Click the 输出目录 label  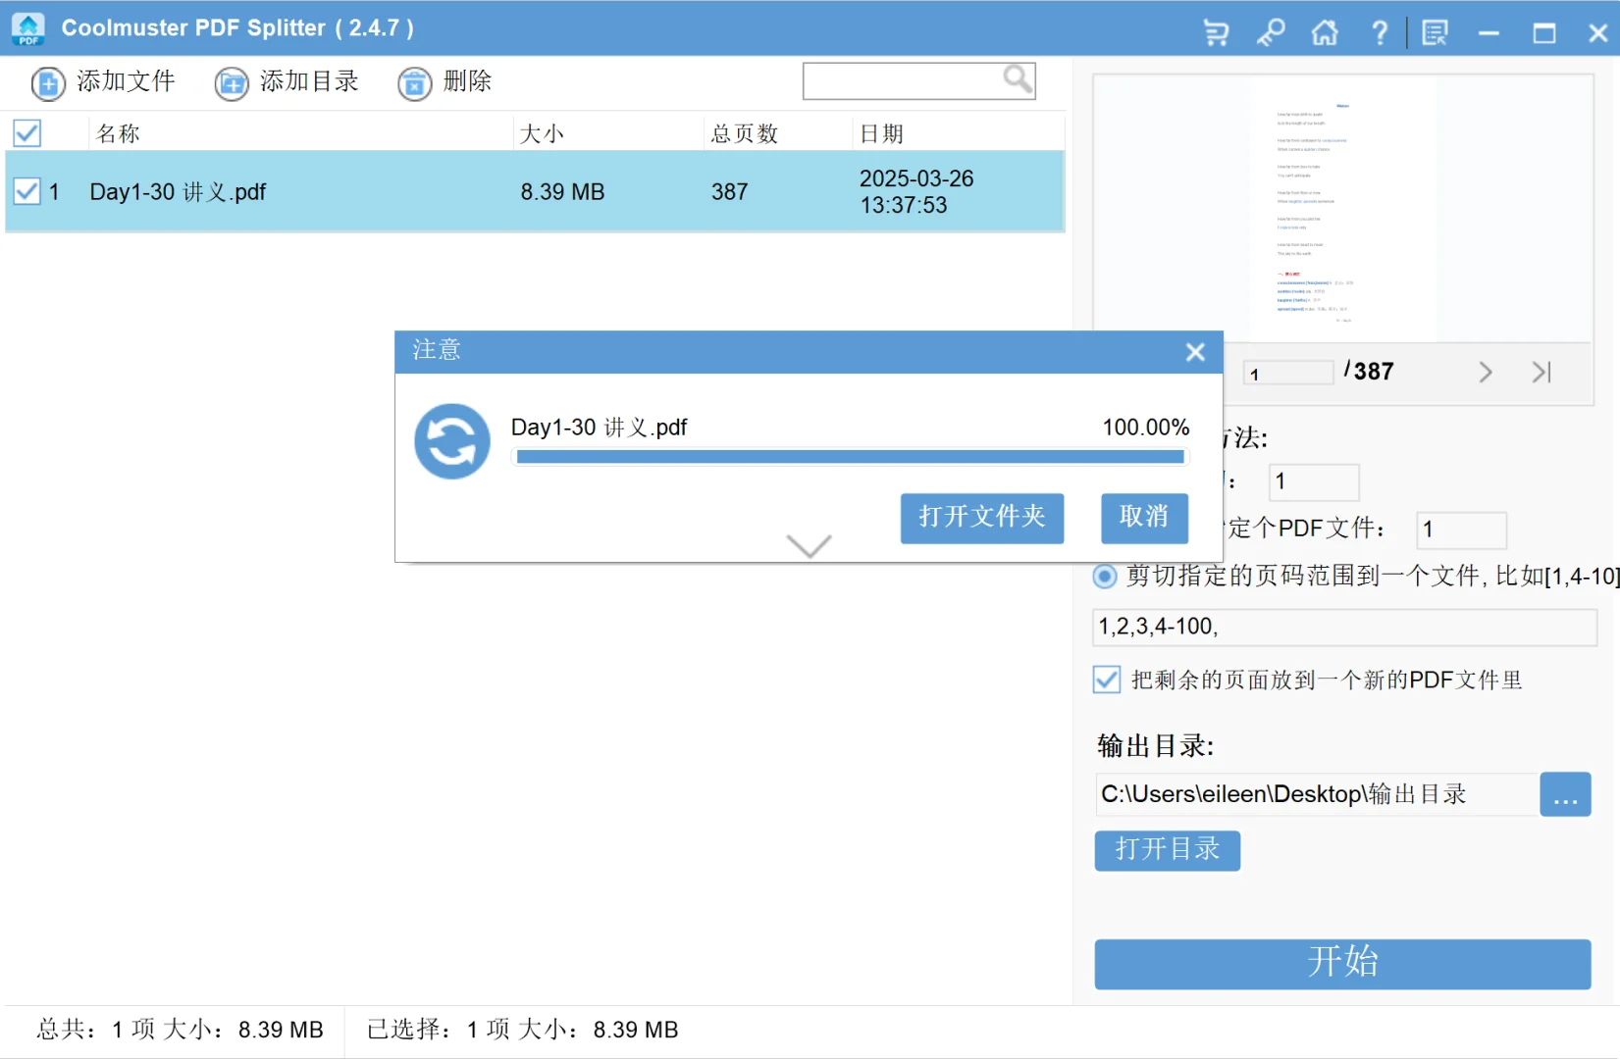[1156, 746]
